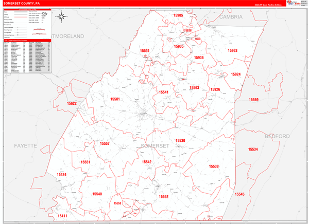309x224 pixels.
Task: Click the 15926 ZIP code label
Action: [x=215, y=90]
